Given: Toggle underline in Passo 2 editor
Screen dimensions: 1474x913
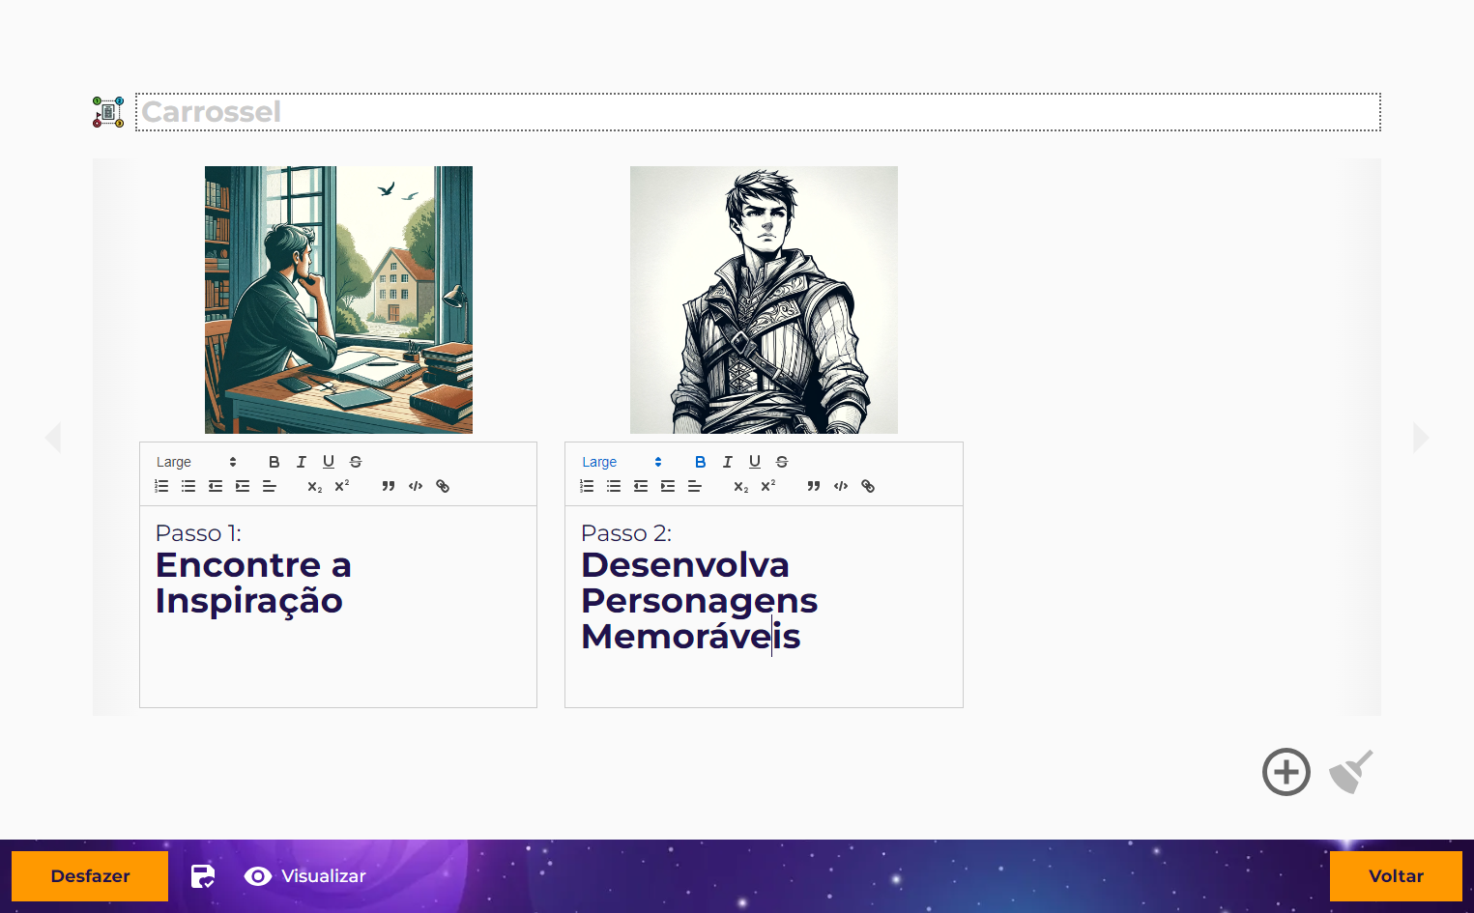Looking at the screenshot, I should click(x=755, y=462).
